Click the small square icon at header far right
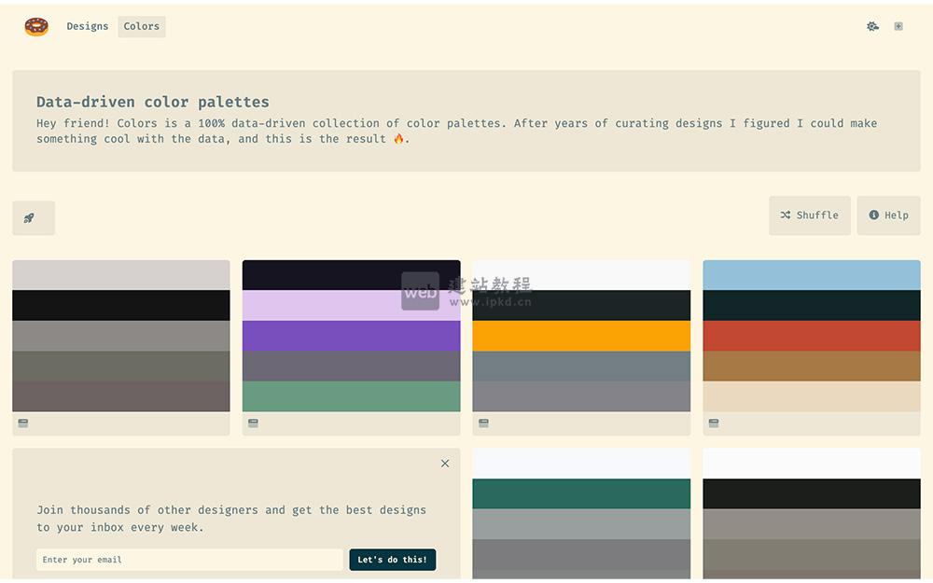The image size is (933, 583). 898,26
